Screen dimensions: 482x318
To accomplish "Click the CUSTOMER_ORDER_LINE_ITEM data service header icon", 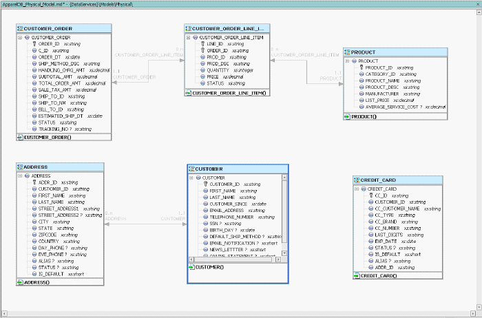I will [189, 29].
